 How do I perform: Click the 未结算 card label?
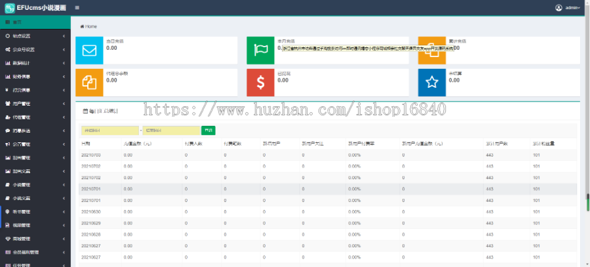[456, 73]
